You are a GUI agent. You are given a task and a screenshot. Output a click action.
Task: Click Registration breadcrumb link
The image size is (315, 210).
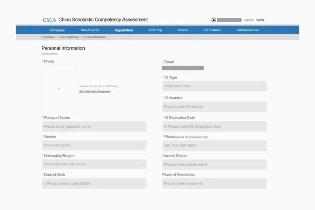coord(48,37)
